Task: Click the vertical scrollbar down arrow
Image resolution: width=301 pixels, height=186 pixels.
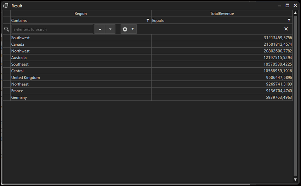Action: [296, 180]
